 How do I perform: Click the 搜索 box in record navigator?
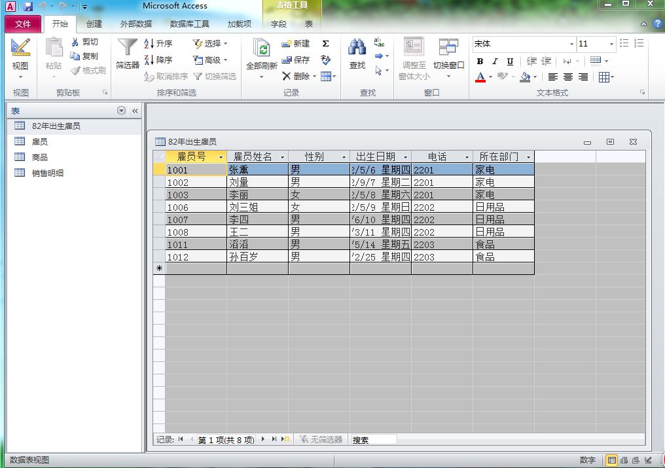(373, 440)
